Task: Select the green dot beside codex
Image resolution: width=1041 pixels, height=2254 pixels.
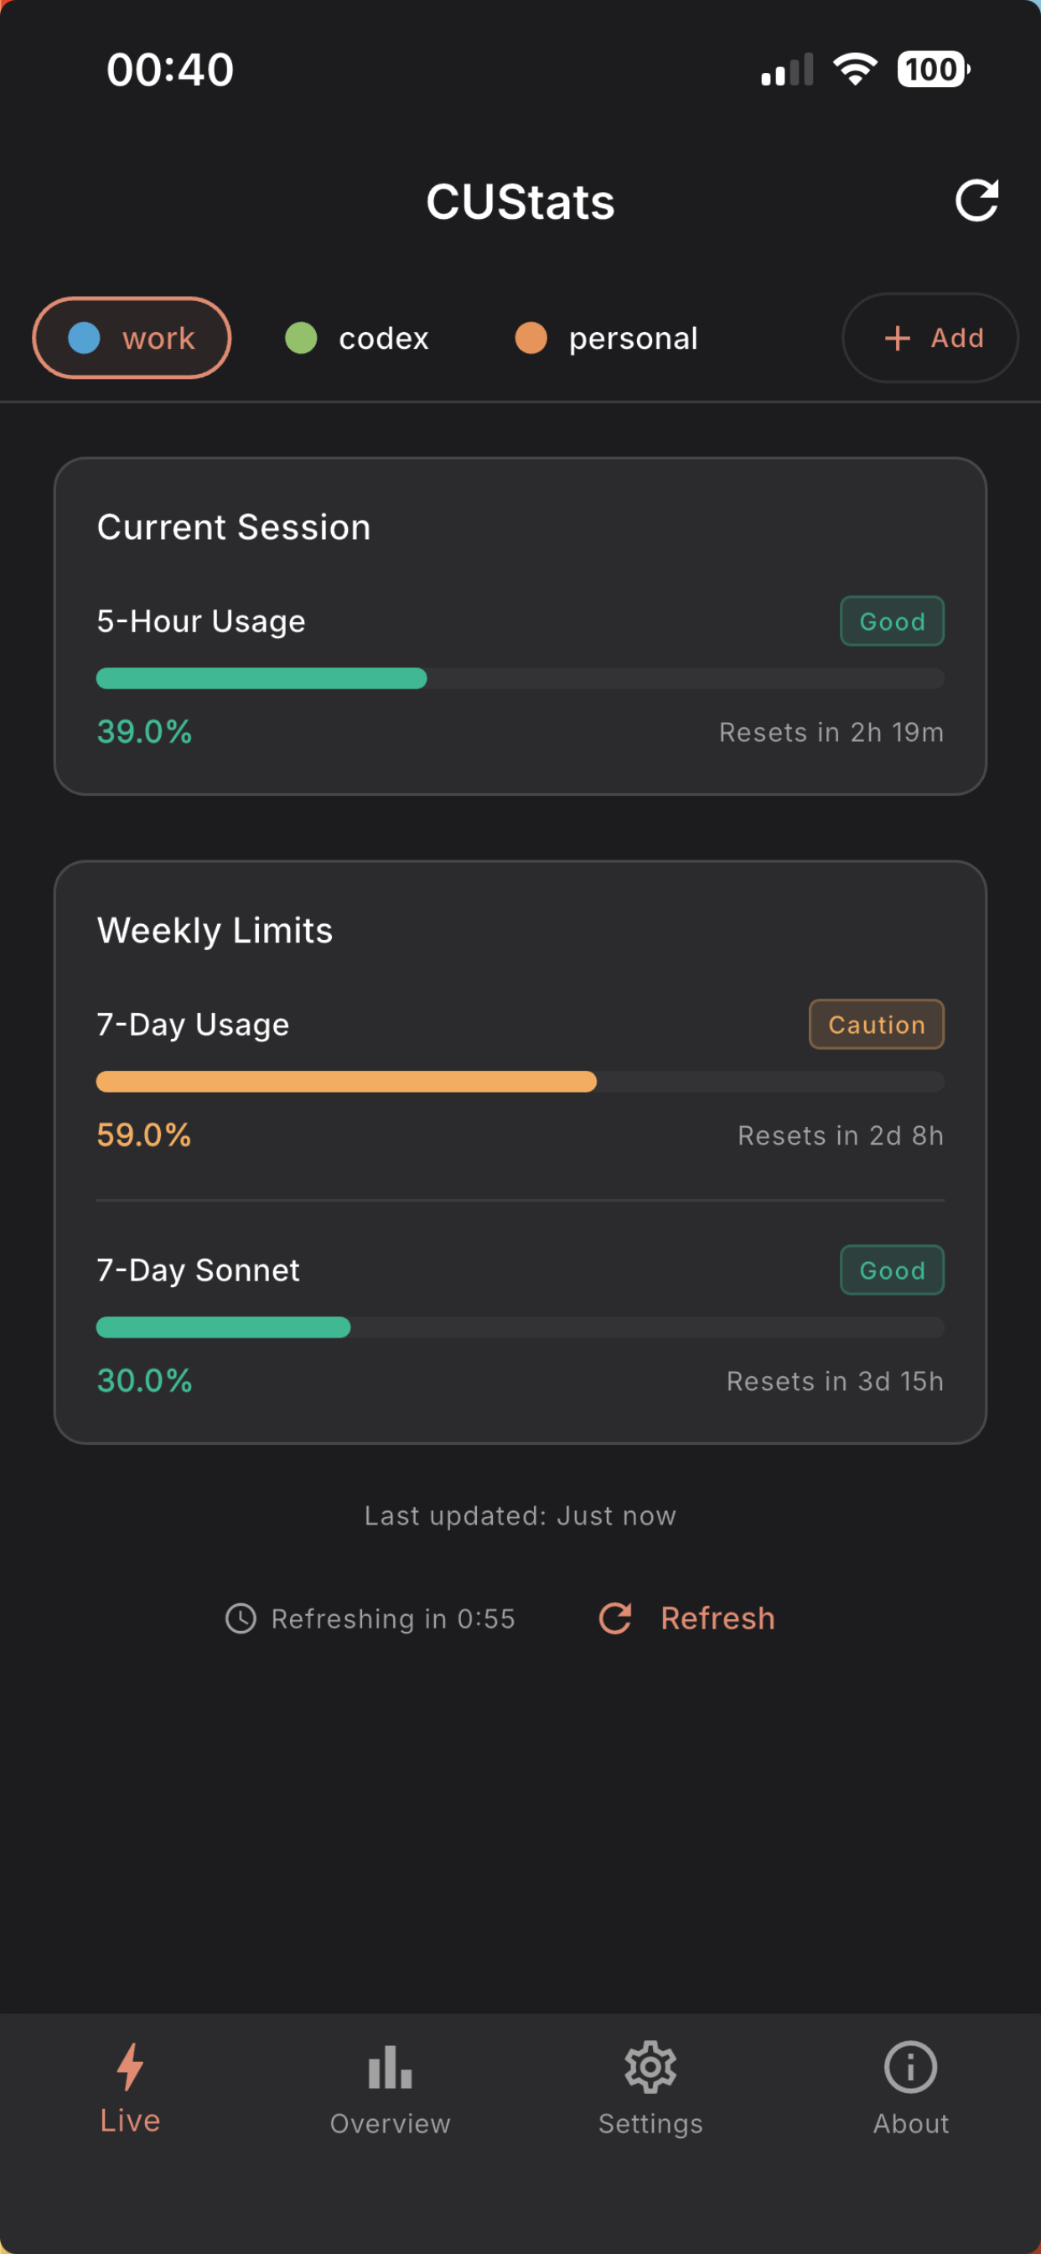Action: 302,337
